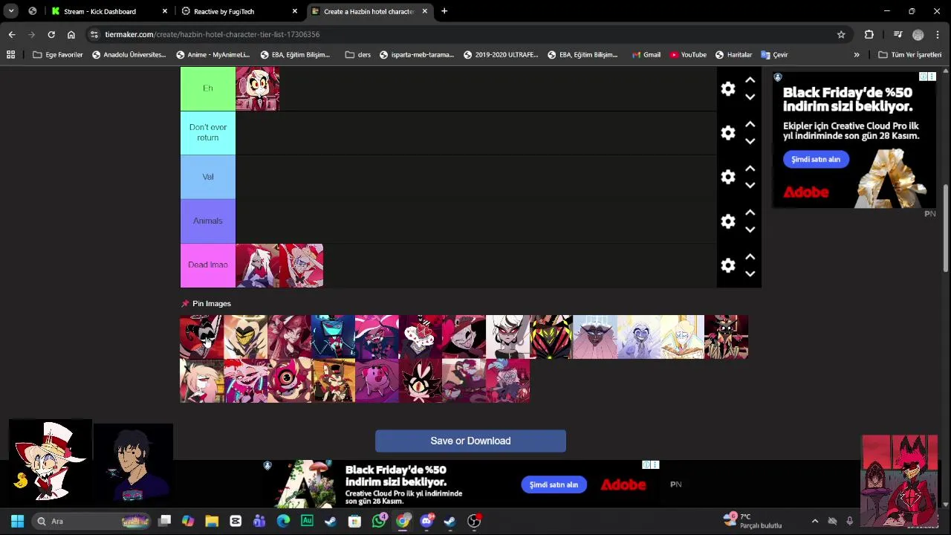Move the Eh tier row up
951x535 pixels.
click(750, 80)
